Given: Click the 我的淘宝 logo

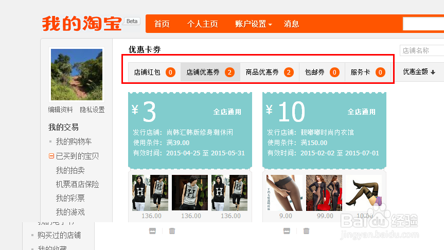Looking at the screenshot, I should (82, 24).
